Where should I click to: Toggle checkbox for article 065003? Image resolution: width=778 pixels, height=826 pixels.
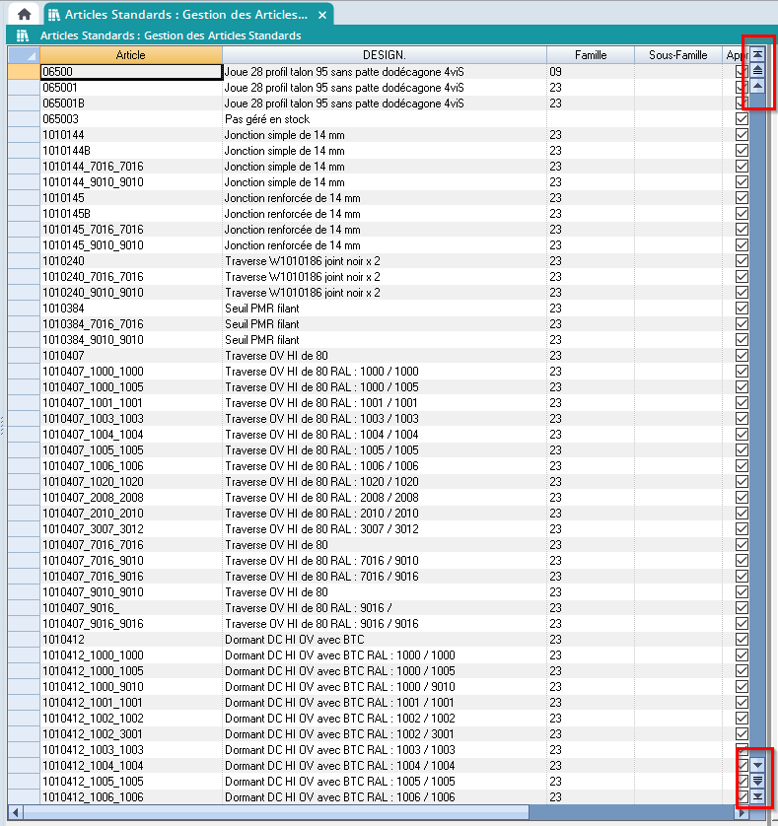pyautogui.click(x=743, y=119)
